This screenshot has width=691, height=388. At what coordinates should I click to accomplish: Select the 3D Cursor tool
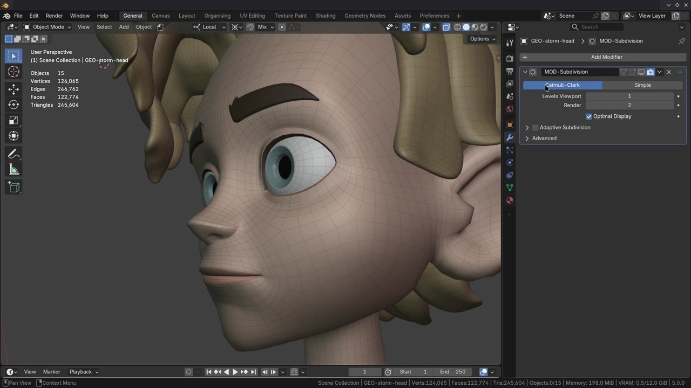pyautogui.click(x=14, y=72)
